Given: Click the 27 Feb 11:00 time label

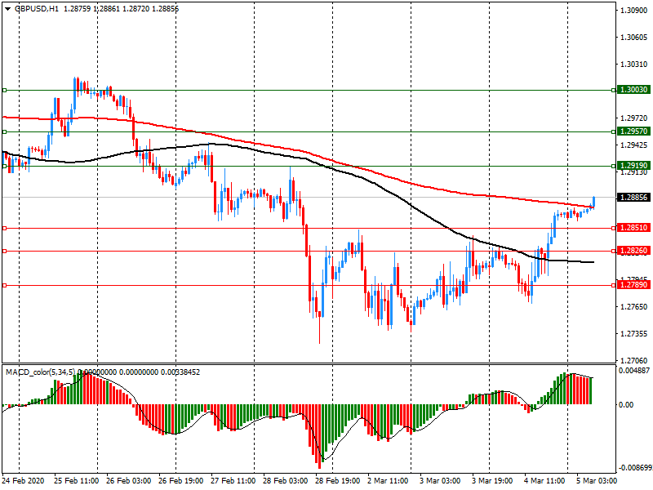Looking at the screenshot, I should [x=233, y=480].
